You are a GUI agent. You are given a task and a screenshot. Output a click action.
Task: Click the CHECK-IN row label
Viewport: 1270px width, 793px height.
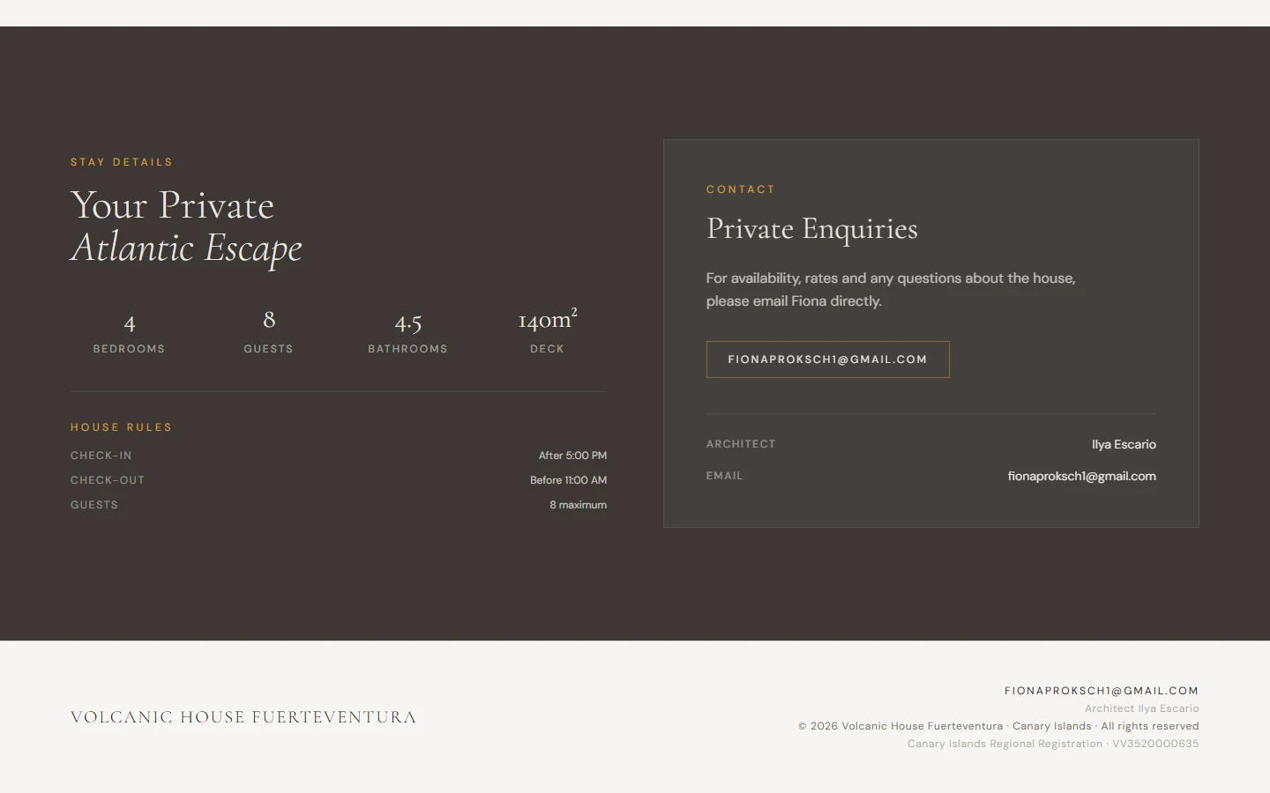tap(101, 456)
